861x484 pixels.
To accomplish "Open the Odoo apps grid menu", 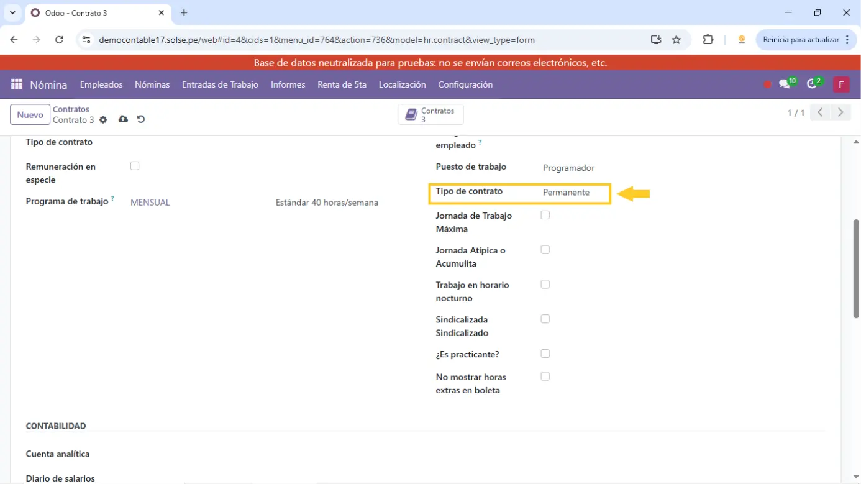I will [x=17, y=84].
